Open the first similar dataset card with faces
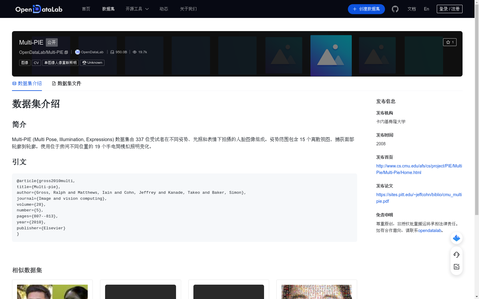The height and width of the screenshot is (299, 479). pos(52,289)
